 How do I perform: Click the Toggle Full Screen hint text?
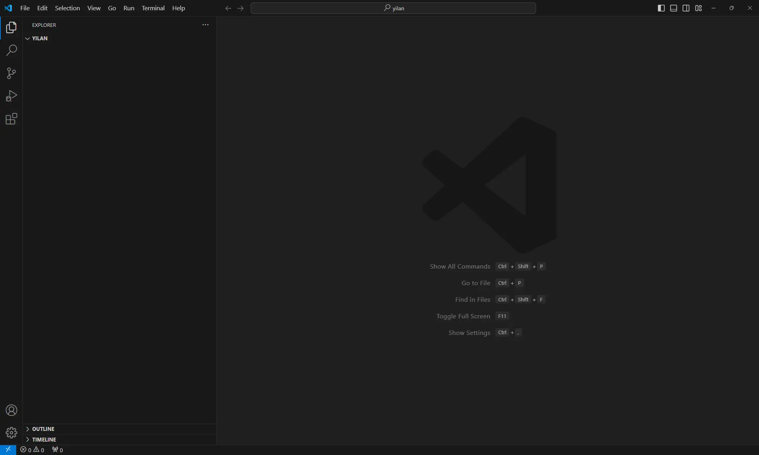[463, 316]
